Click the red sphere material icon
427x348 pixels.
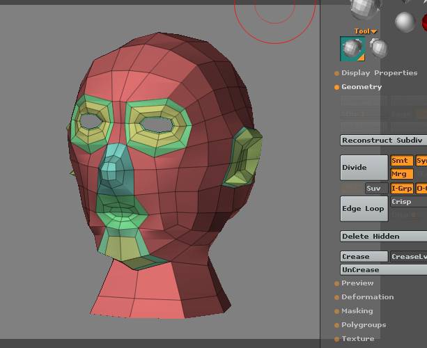pos(424,22)
